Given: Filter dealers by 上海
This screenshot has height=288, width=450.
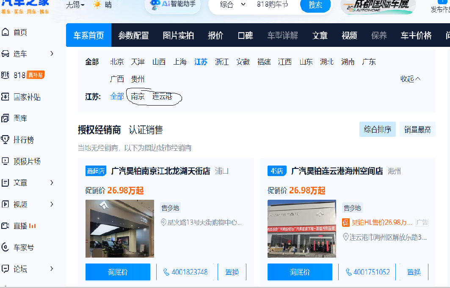Looking at the screenshot, I should click(x=180, y=62).
